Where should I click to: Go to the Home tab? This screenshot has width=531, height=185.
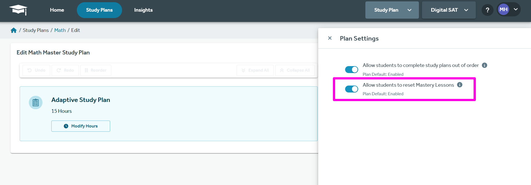coord(57,10)
